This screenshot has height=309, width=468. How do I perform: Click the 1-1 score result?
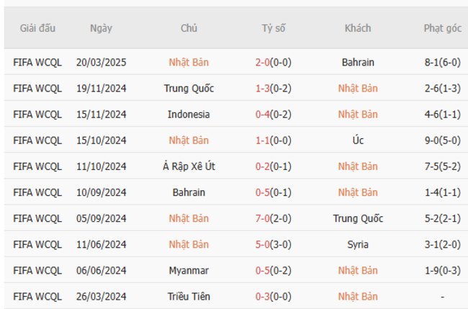263,140
